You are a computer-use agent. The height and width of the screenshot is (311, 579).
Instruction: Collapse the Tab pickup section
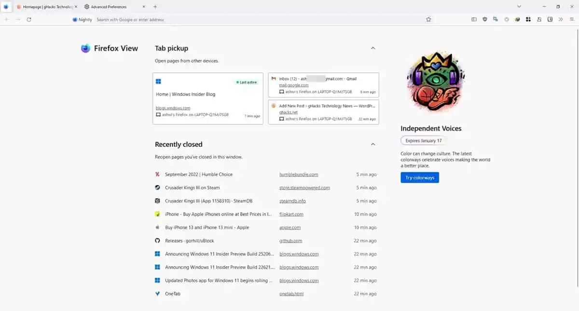click(x=372, y=48)
